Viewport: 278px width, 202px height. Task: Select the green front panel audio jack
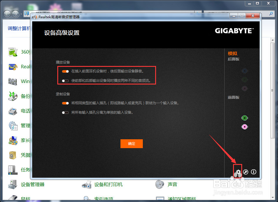tap(245, 118)
